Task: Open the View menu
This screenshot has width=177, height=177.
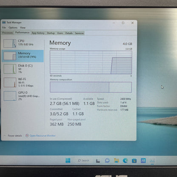Action: tap(23, 28)
